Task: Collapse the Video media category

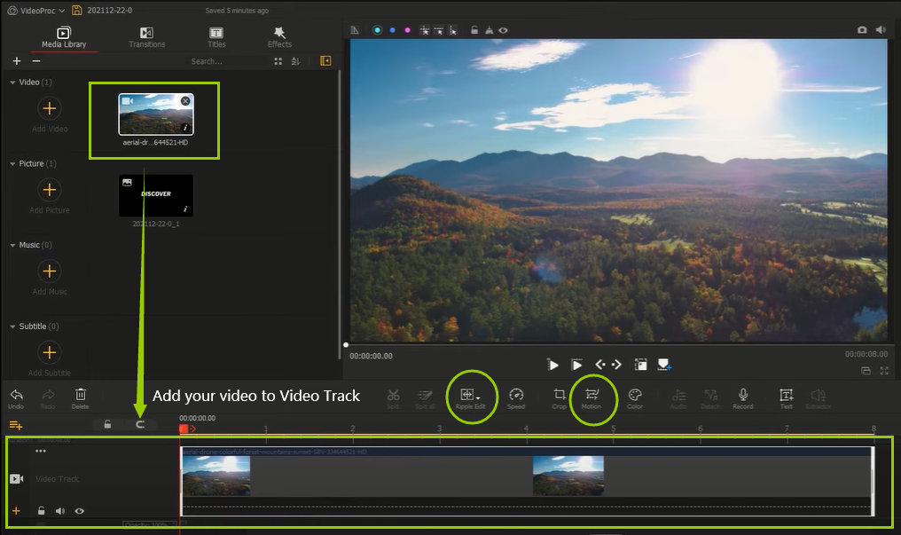Action: (x=12, y=83)
